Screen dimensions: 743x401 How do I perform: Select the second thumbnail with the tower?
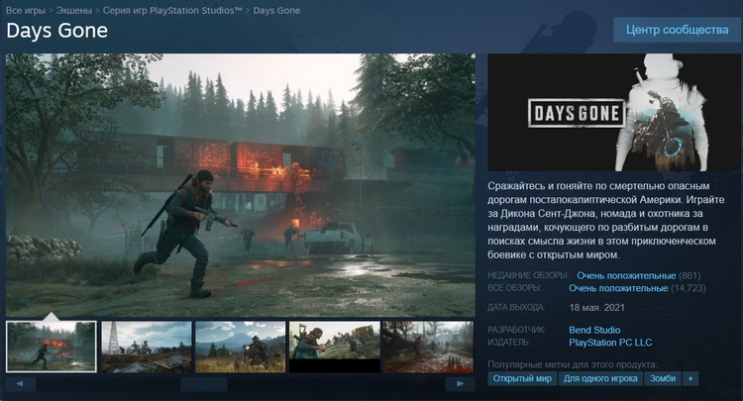146,347
